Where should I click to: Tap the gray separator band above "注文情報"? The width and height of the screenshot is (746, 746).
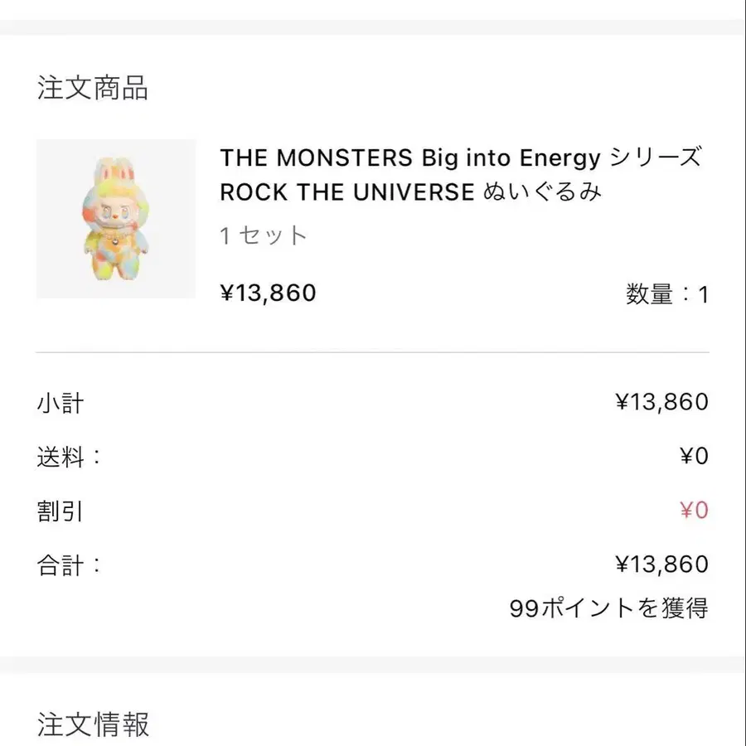(373, 665)
